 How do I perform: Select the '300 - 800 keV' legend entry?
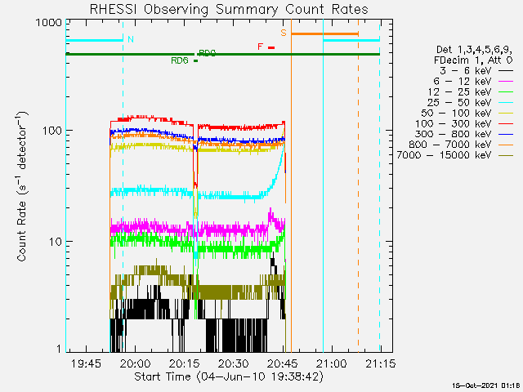[464, 134]
